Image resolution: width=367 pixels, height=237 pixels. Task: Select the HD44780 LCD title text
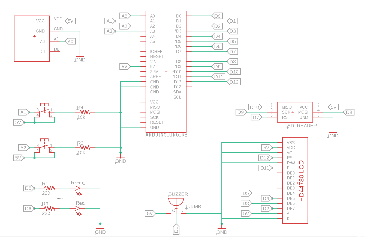tap(301, 181)
